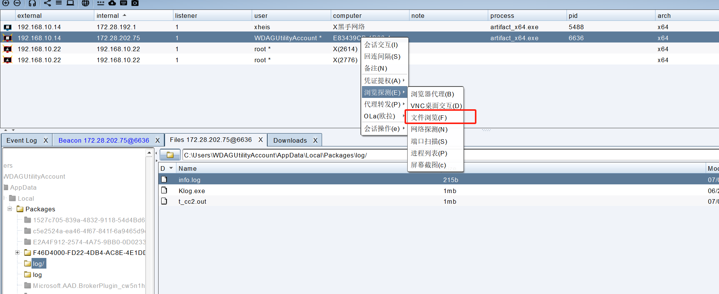Click the connect to team server plus icon
The image size is (719, 294).
pyautogui.click(x=6, y=3)
